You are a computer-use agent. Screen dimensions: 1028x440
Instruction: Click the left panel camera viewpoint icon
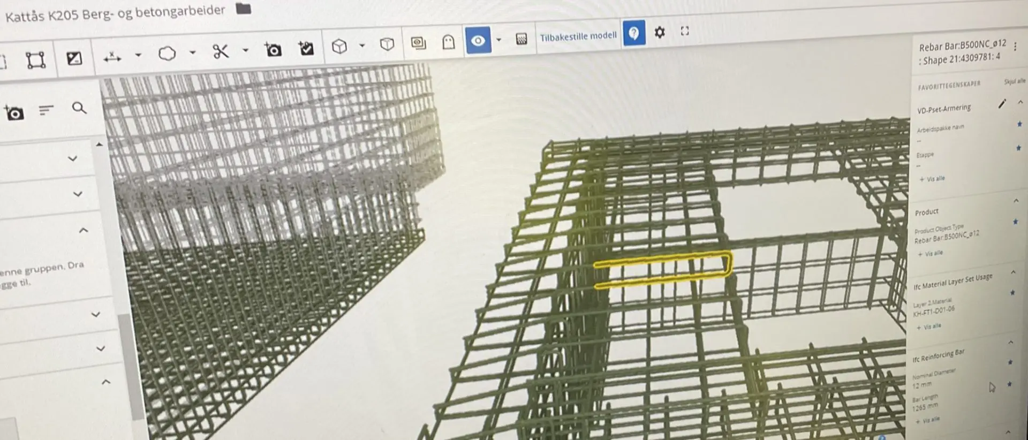pyautogui.click(x=14, y=113)
